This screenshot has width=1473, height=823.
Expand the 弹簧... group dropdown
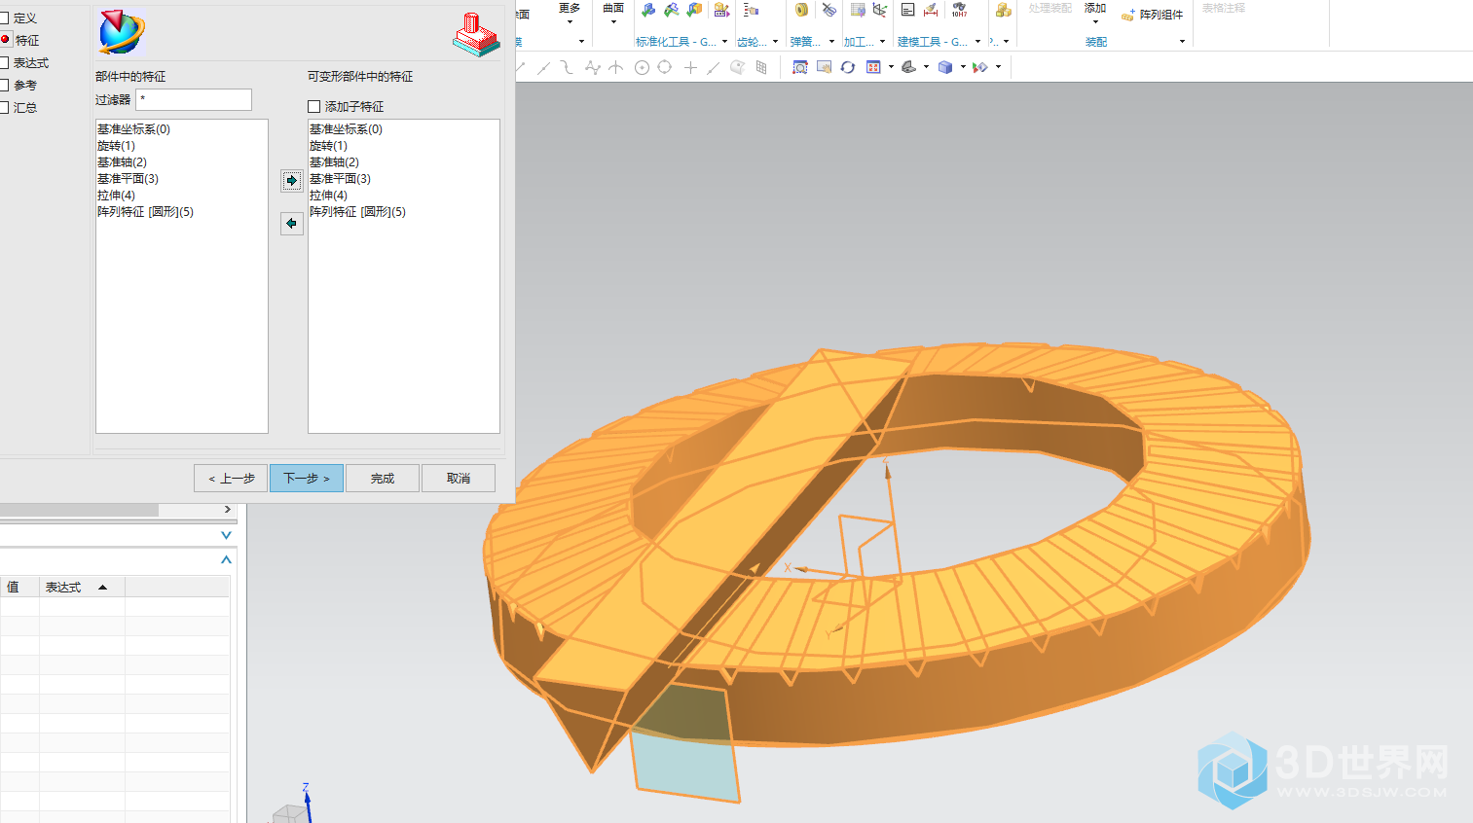pyautogui.click(x=831, y=42)
